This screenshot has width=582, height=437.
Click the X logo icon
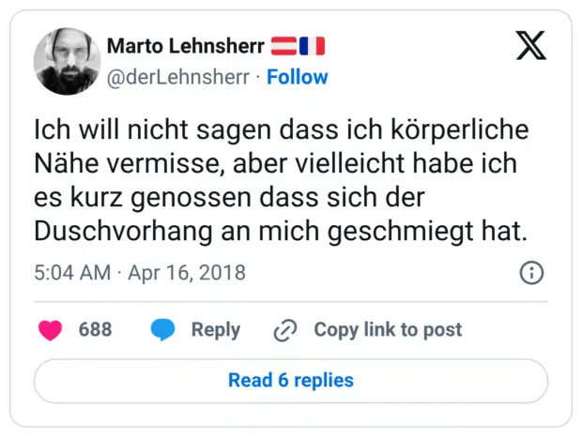530,44
